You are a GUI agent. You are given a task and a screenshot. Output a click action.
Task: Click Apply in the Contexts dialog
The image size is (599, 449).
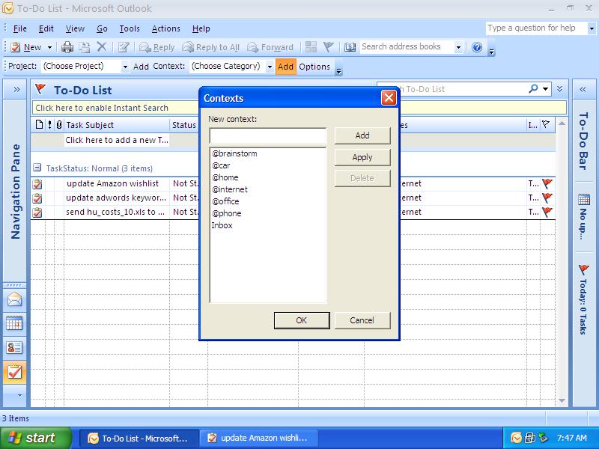(362, 157)
